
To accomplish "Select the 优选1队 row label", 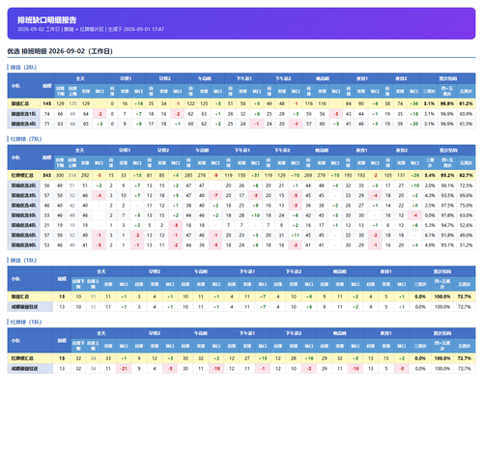I will tap(24, 114).
